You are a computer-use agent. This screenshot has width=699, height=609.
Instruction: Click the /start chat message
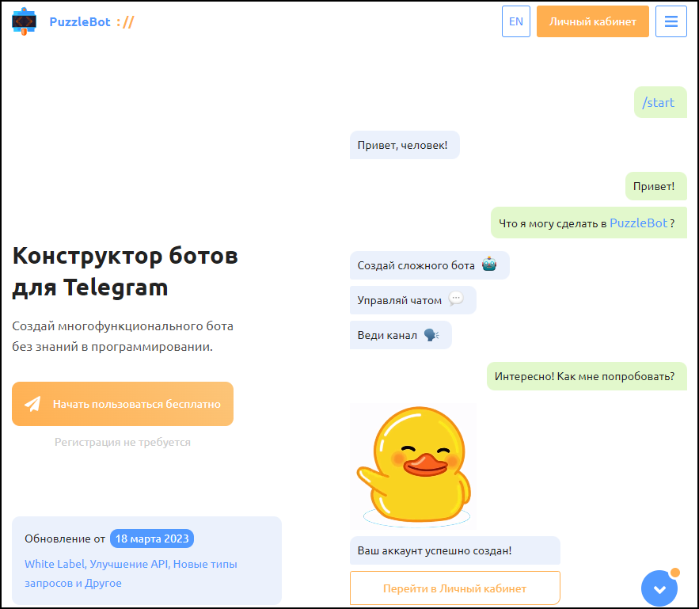(660, 102)
